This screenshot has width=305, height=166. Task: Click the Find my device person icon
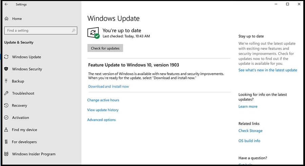point(6,129)
